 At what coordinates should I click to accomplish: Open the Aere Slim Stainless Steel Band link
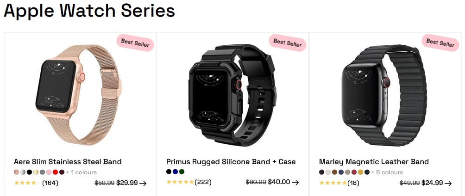68,162
